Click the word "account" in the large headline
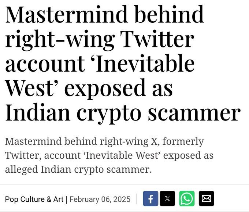249x212 pixels. pyautogui.click(x=45, y=65)
